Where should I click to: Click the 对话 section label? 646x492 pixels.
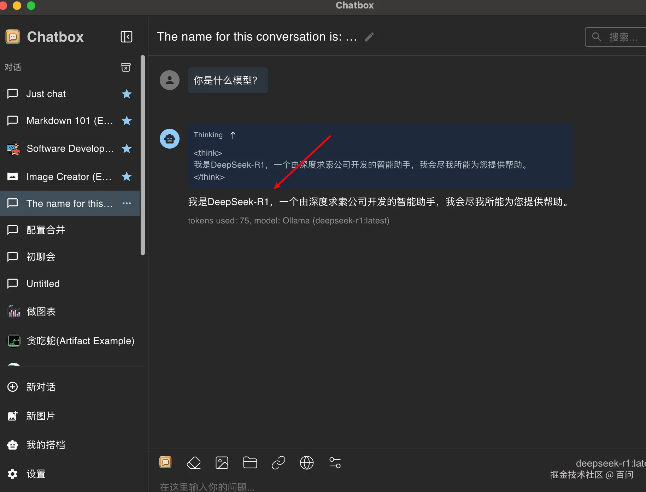pyautogui.click(x=13, y=67)
